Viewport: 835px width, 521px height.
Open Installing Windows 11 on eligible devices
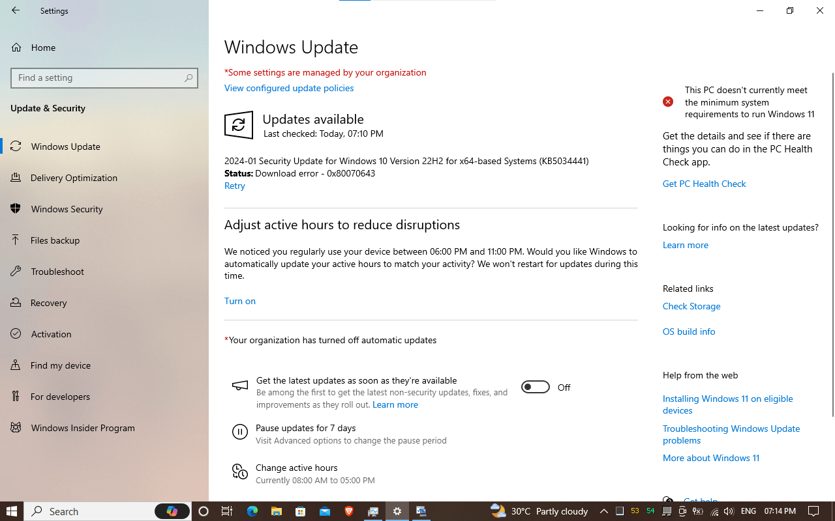coord(728,404)
